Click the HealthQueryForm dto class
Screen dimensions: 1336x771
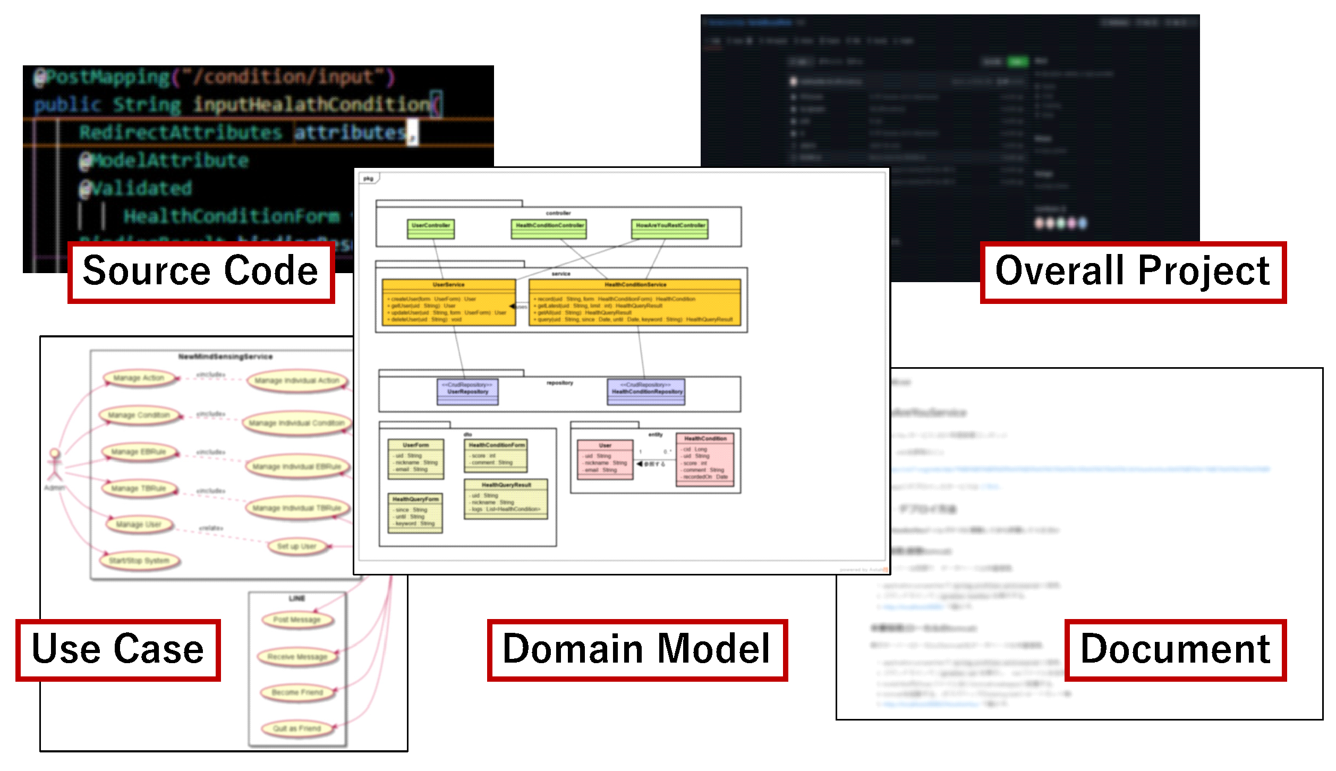click(415, 513)
